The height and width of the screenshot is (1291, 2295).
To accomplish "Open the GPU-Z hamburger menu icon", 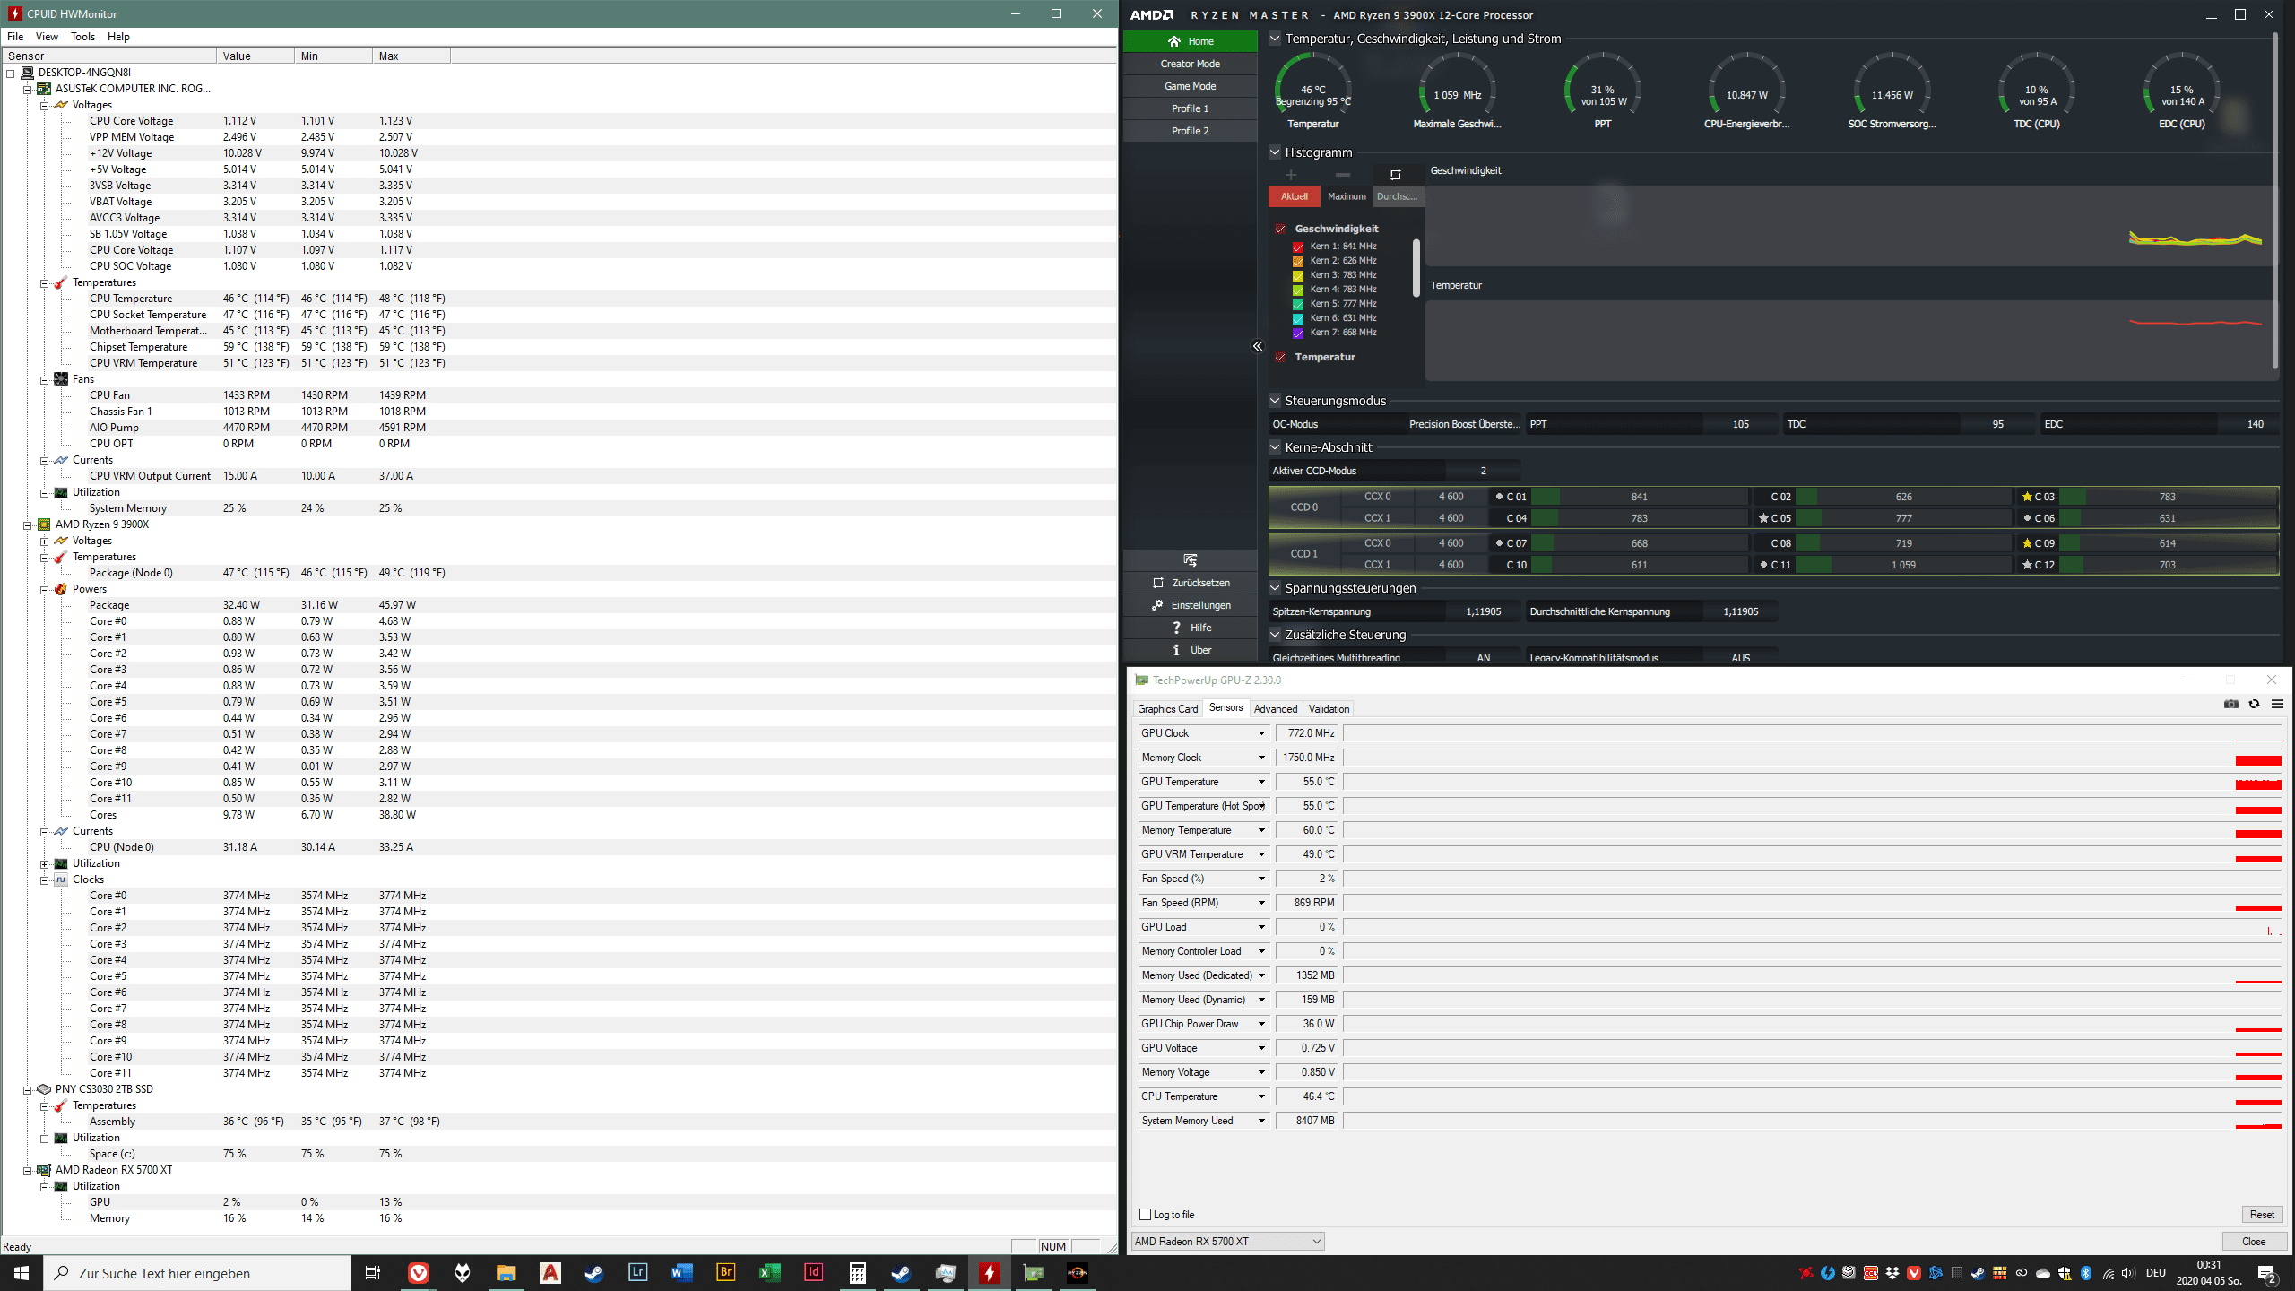I will (x=2277, y=705).
